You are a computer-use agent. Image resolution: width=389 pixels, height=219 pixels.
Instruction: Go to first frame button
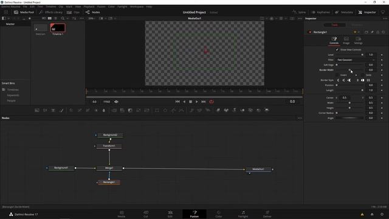(x=177, y=102)
